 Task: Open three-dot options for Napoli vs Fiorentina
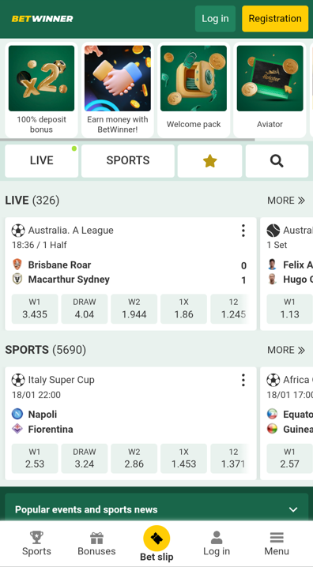point(243,380)
